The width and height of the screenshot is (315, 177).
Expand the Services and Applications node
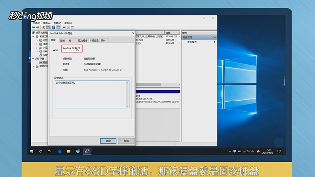[x=33, y=66]
